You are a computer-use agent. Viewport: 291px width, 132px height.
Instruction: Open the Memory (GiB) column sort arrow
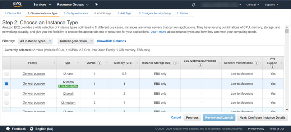[138, 63]
